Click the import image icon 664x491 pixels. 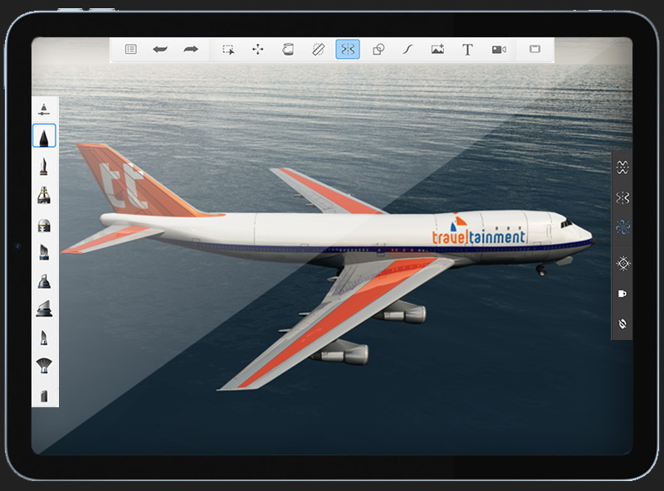pyautogui.click(x=437, y=50)
